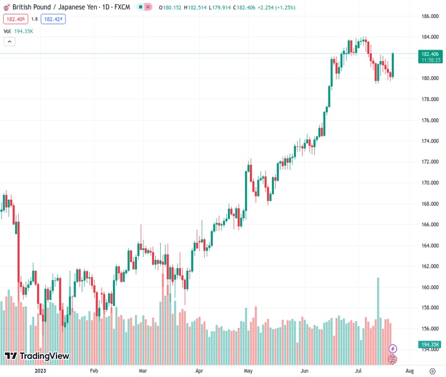Click the UK flag economic event marker
446x377 pixels.
(x=393, y=359)
